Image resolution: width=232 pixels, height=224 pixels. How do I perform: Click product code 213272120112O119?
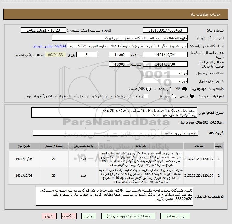pyautogui.click(x=199, y=159)
